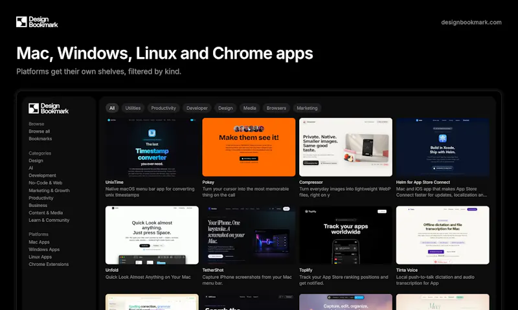Select the Browsers filter tab
The height and width of the screenshot is (310, 518).
(x=276, y=108)
